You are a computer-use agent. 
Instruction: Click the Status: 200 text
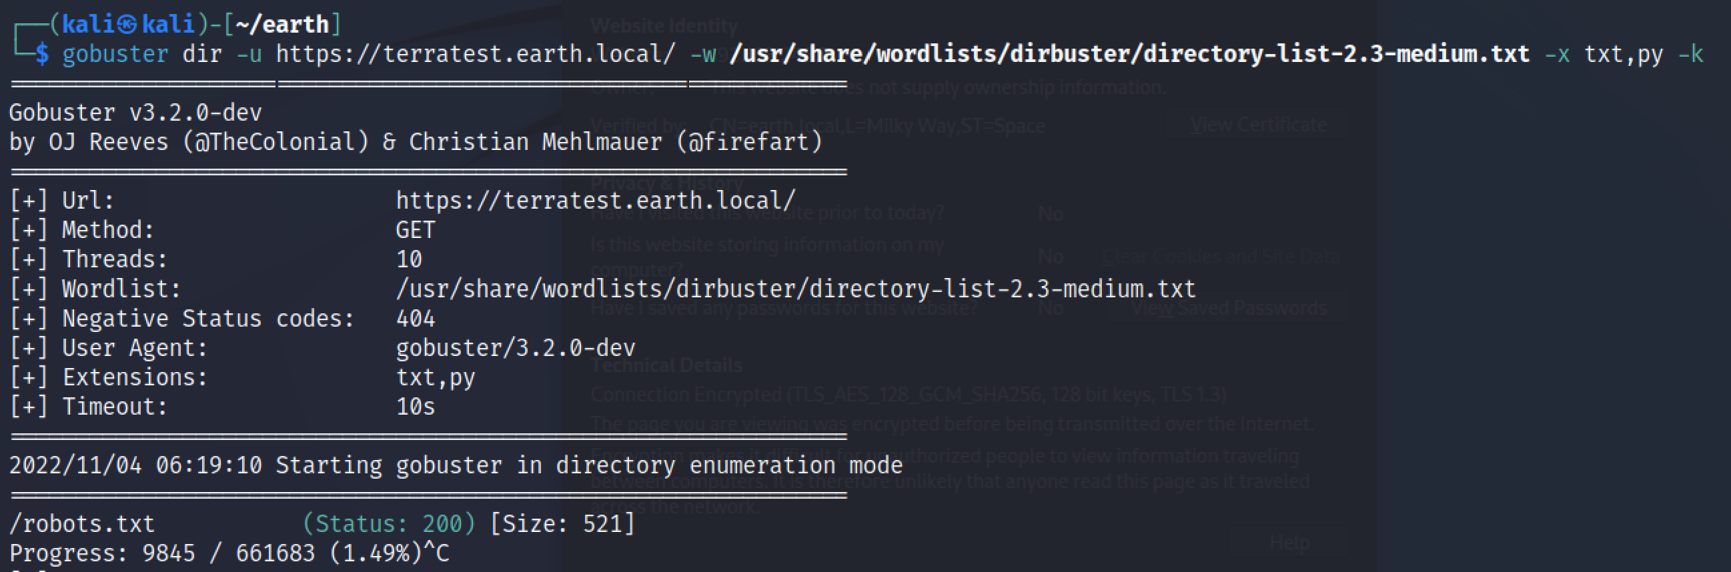point(388,523)
